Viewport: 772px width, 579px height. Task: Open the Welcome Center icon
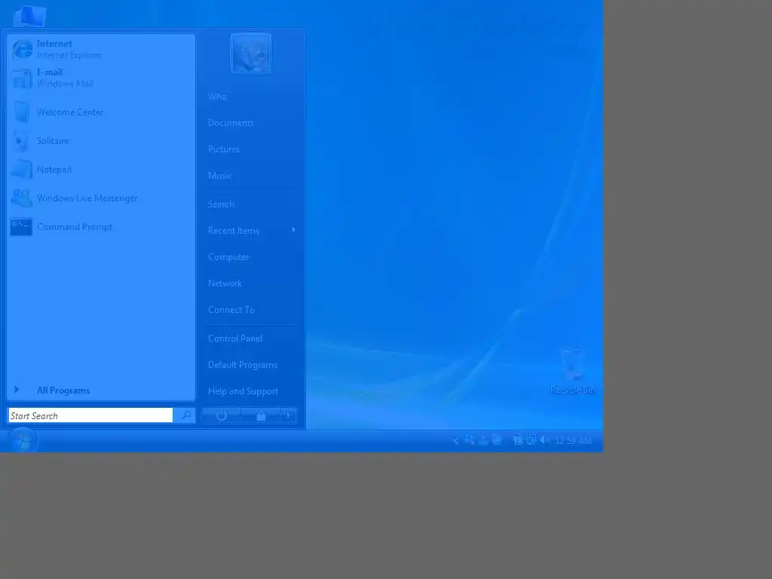pyautogui.click(x=22, y=112)
